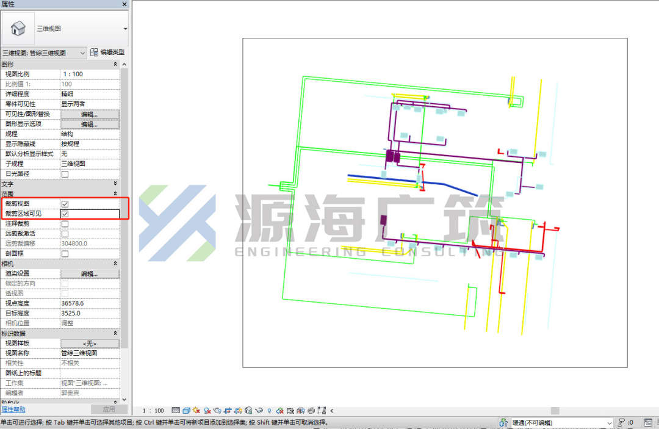
Task: Toggle the shadows icon in view bar
Action: [x=207, y=411]
